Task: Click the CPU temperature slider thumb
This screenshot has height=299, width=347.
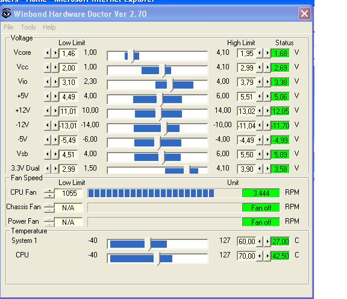Action: click(x=157, y=259)
